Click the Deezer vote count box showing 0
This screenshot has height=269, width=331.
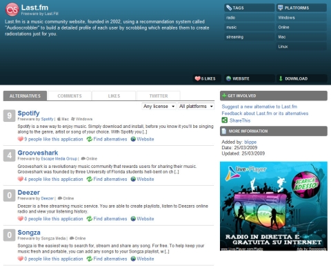click(x=9, y=195)
